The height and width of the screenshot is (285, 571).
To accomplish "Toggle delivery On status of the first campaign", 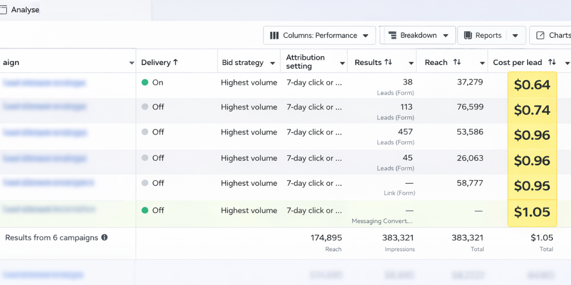I will (x=145, y=82).
